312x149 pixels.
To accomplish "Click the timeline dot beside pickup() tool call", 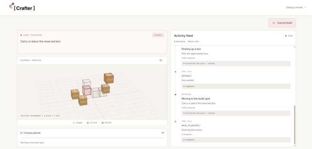I will pyautogui.click(x=175, y=72).
